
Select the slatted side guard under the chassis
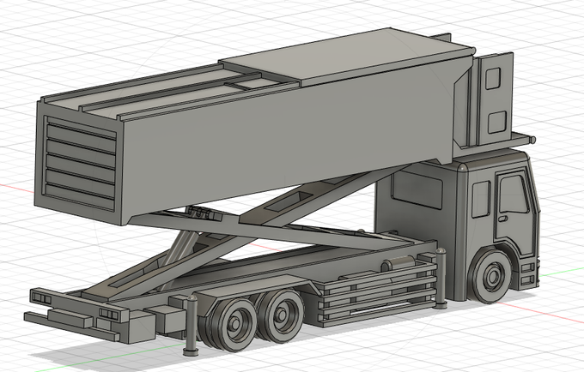click(x=376, y=294)
